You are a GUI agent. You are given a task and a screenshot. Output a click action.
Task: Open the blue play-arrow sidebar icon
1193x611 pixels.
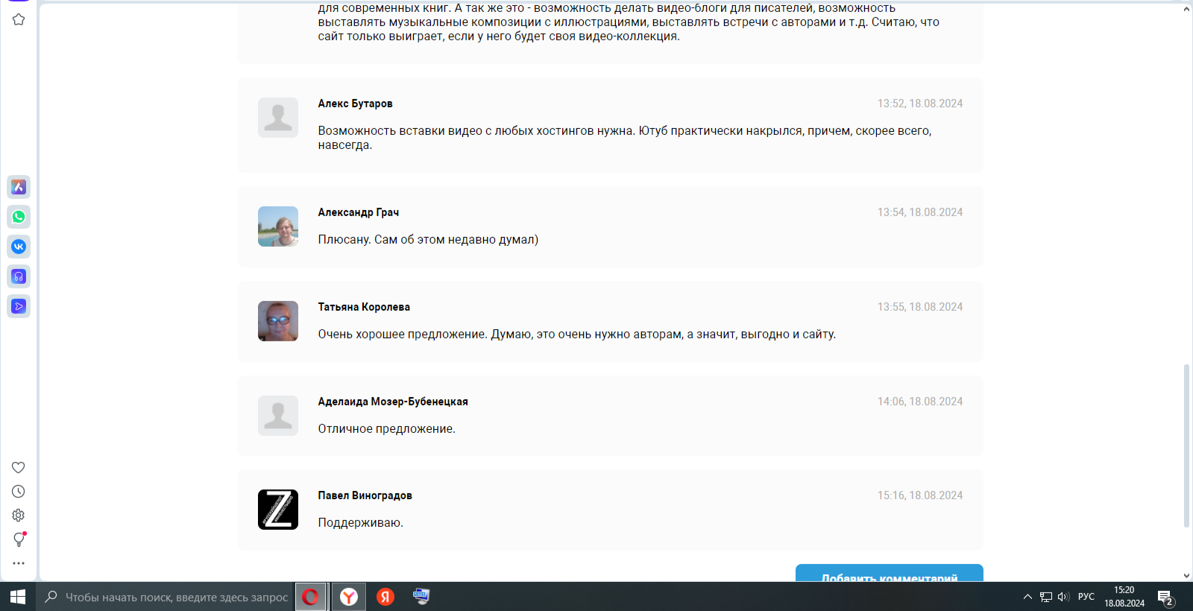pyautogui.click(x=19, y=306)
